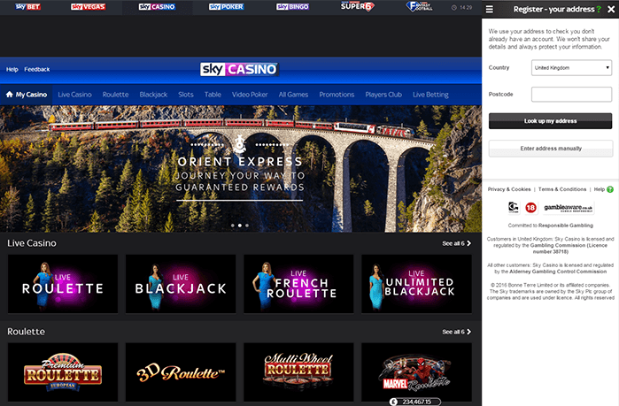The image size is (619, 406).
Task: Click Roulette section heading
Action: pyautogui.click(x=26, y=332)
